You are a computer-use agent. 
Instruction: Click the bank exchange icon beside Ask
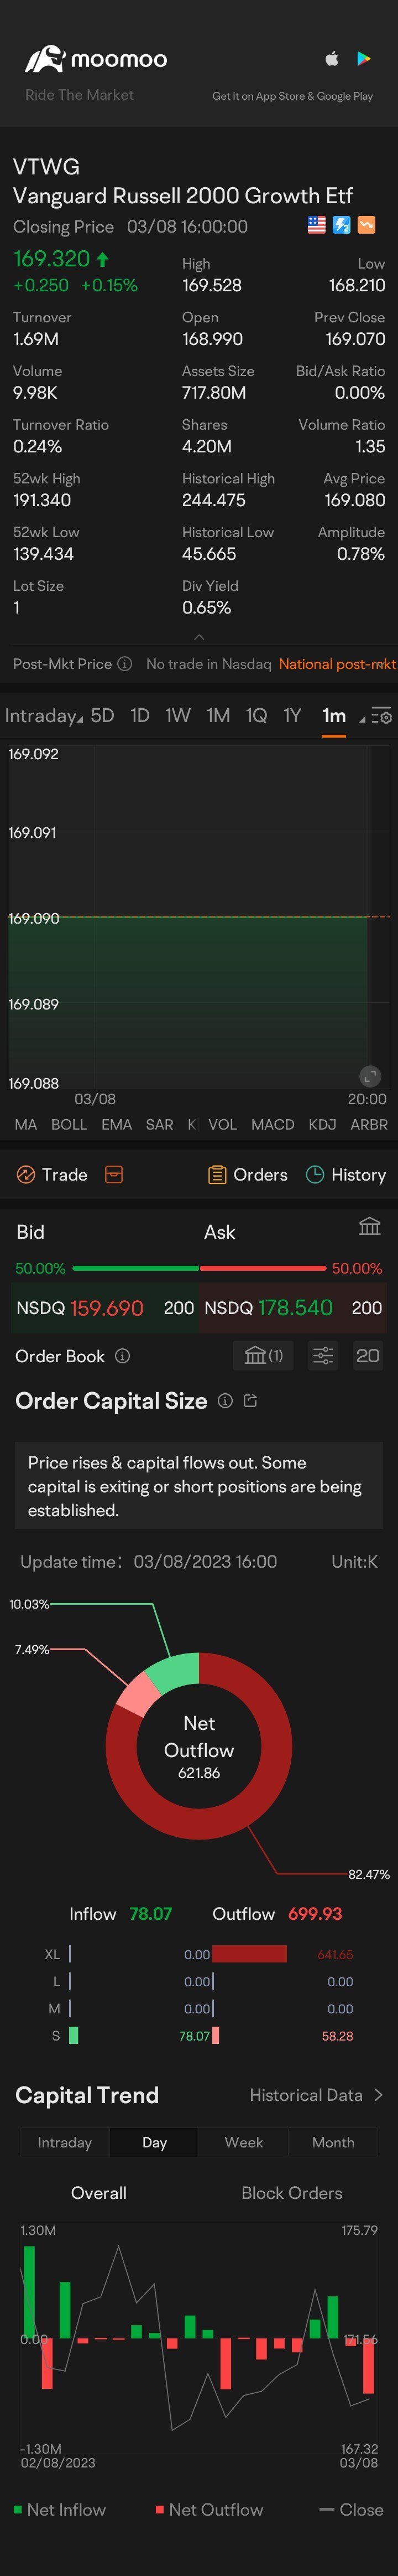pos(369,1226)
